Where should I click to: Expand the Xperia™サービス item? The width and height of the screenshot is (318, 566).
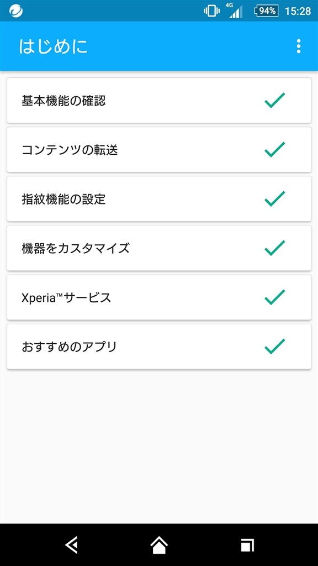158,297
